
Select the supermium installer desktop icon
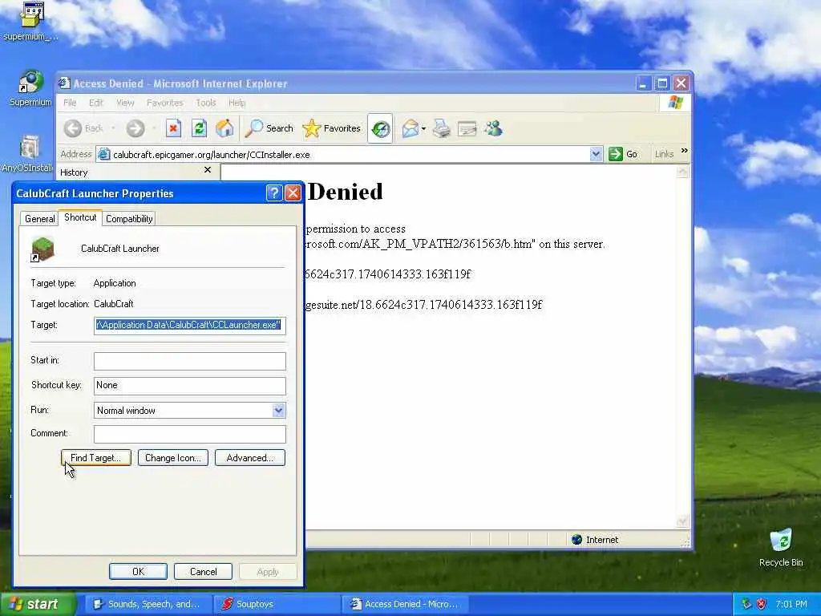31,22
